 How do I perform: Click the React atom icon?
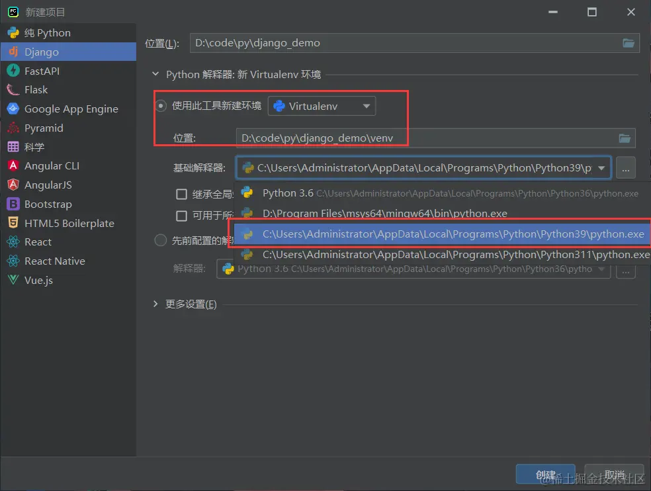pyautogui.click(x=13, y=242)
